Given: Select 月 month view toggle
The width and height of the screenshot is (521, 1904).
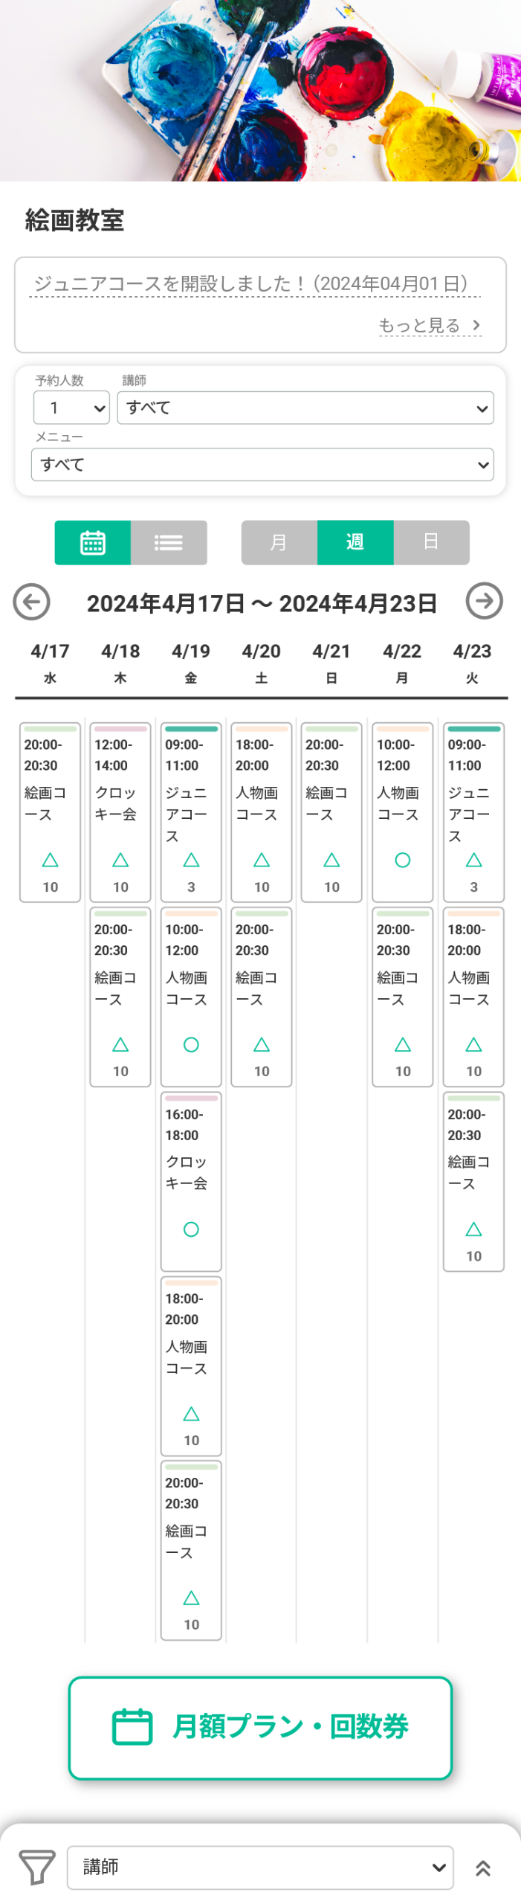Looking at the screenshot, I should [279, 542].
